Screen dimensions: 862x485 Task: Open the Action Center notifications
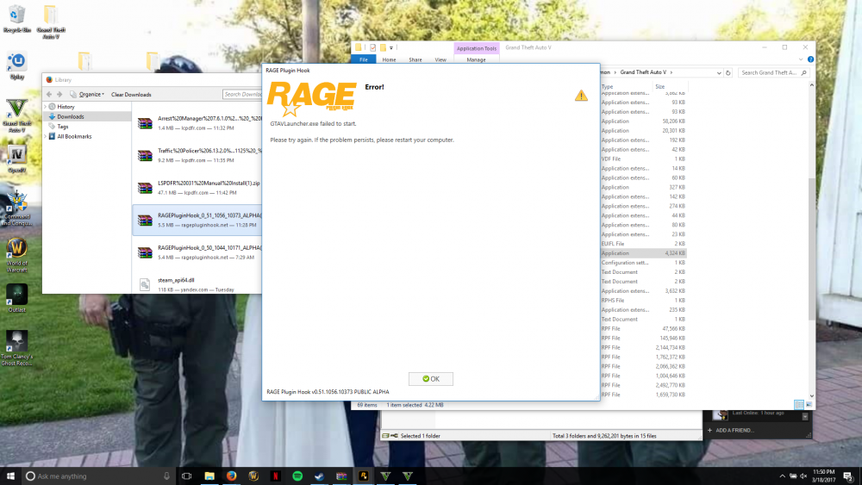848,476
